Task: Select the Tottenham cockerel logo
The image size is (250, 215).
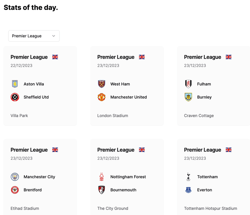Action: click(188, 177)
